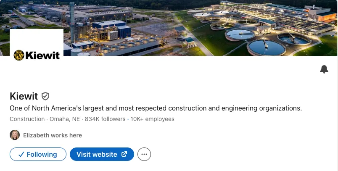Click the Elizabeth works here text
This screenshot has width=338, height=171.
53,135
